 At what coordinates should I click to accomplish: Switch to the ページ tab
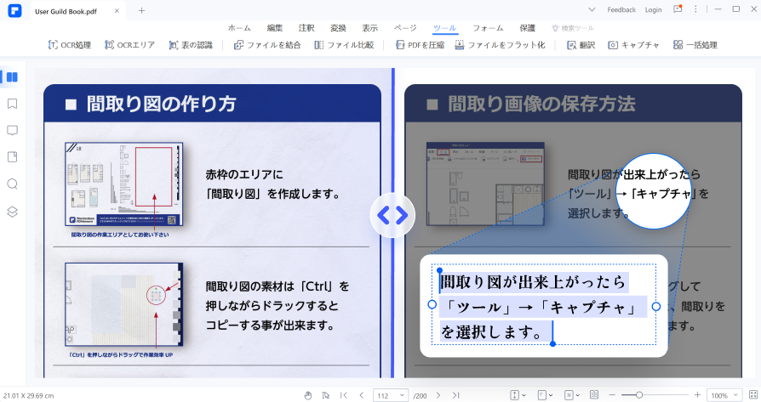405,28
